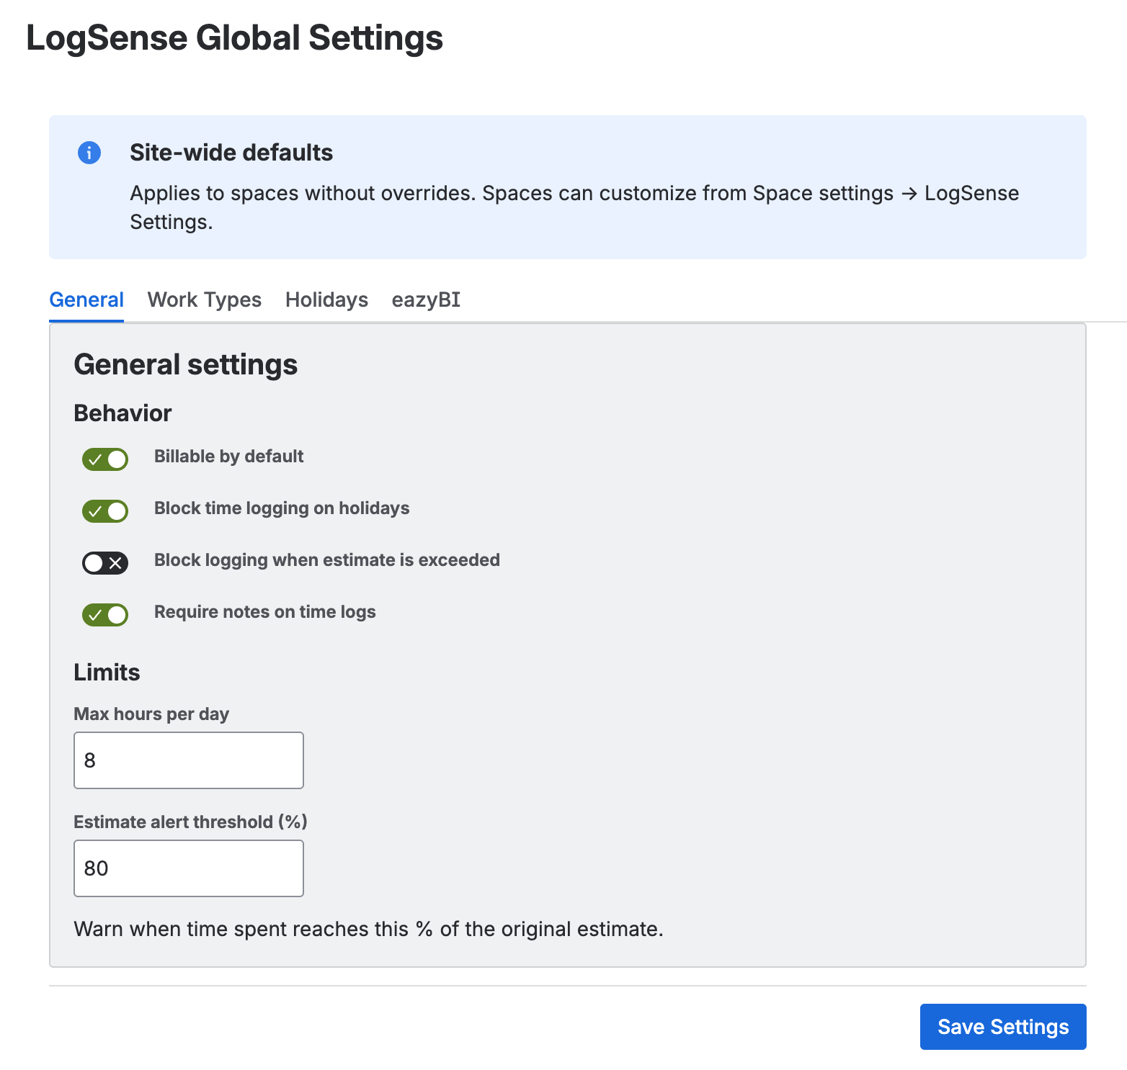The height and width of the screenshot is (1070, 1127).
Task: Go to the eazyBI tab
Action: coord(426,300)
